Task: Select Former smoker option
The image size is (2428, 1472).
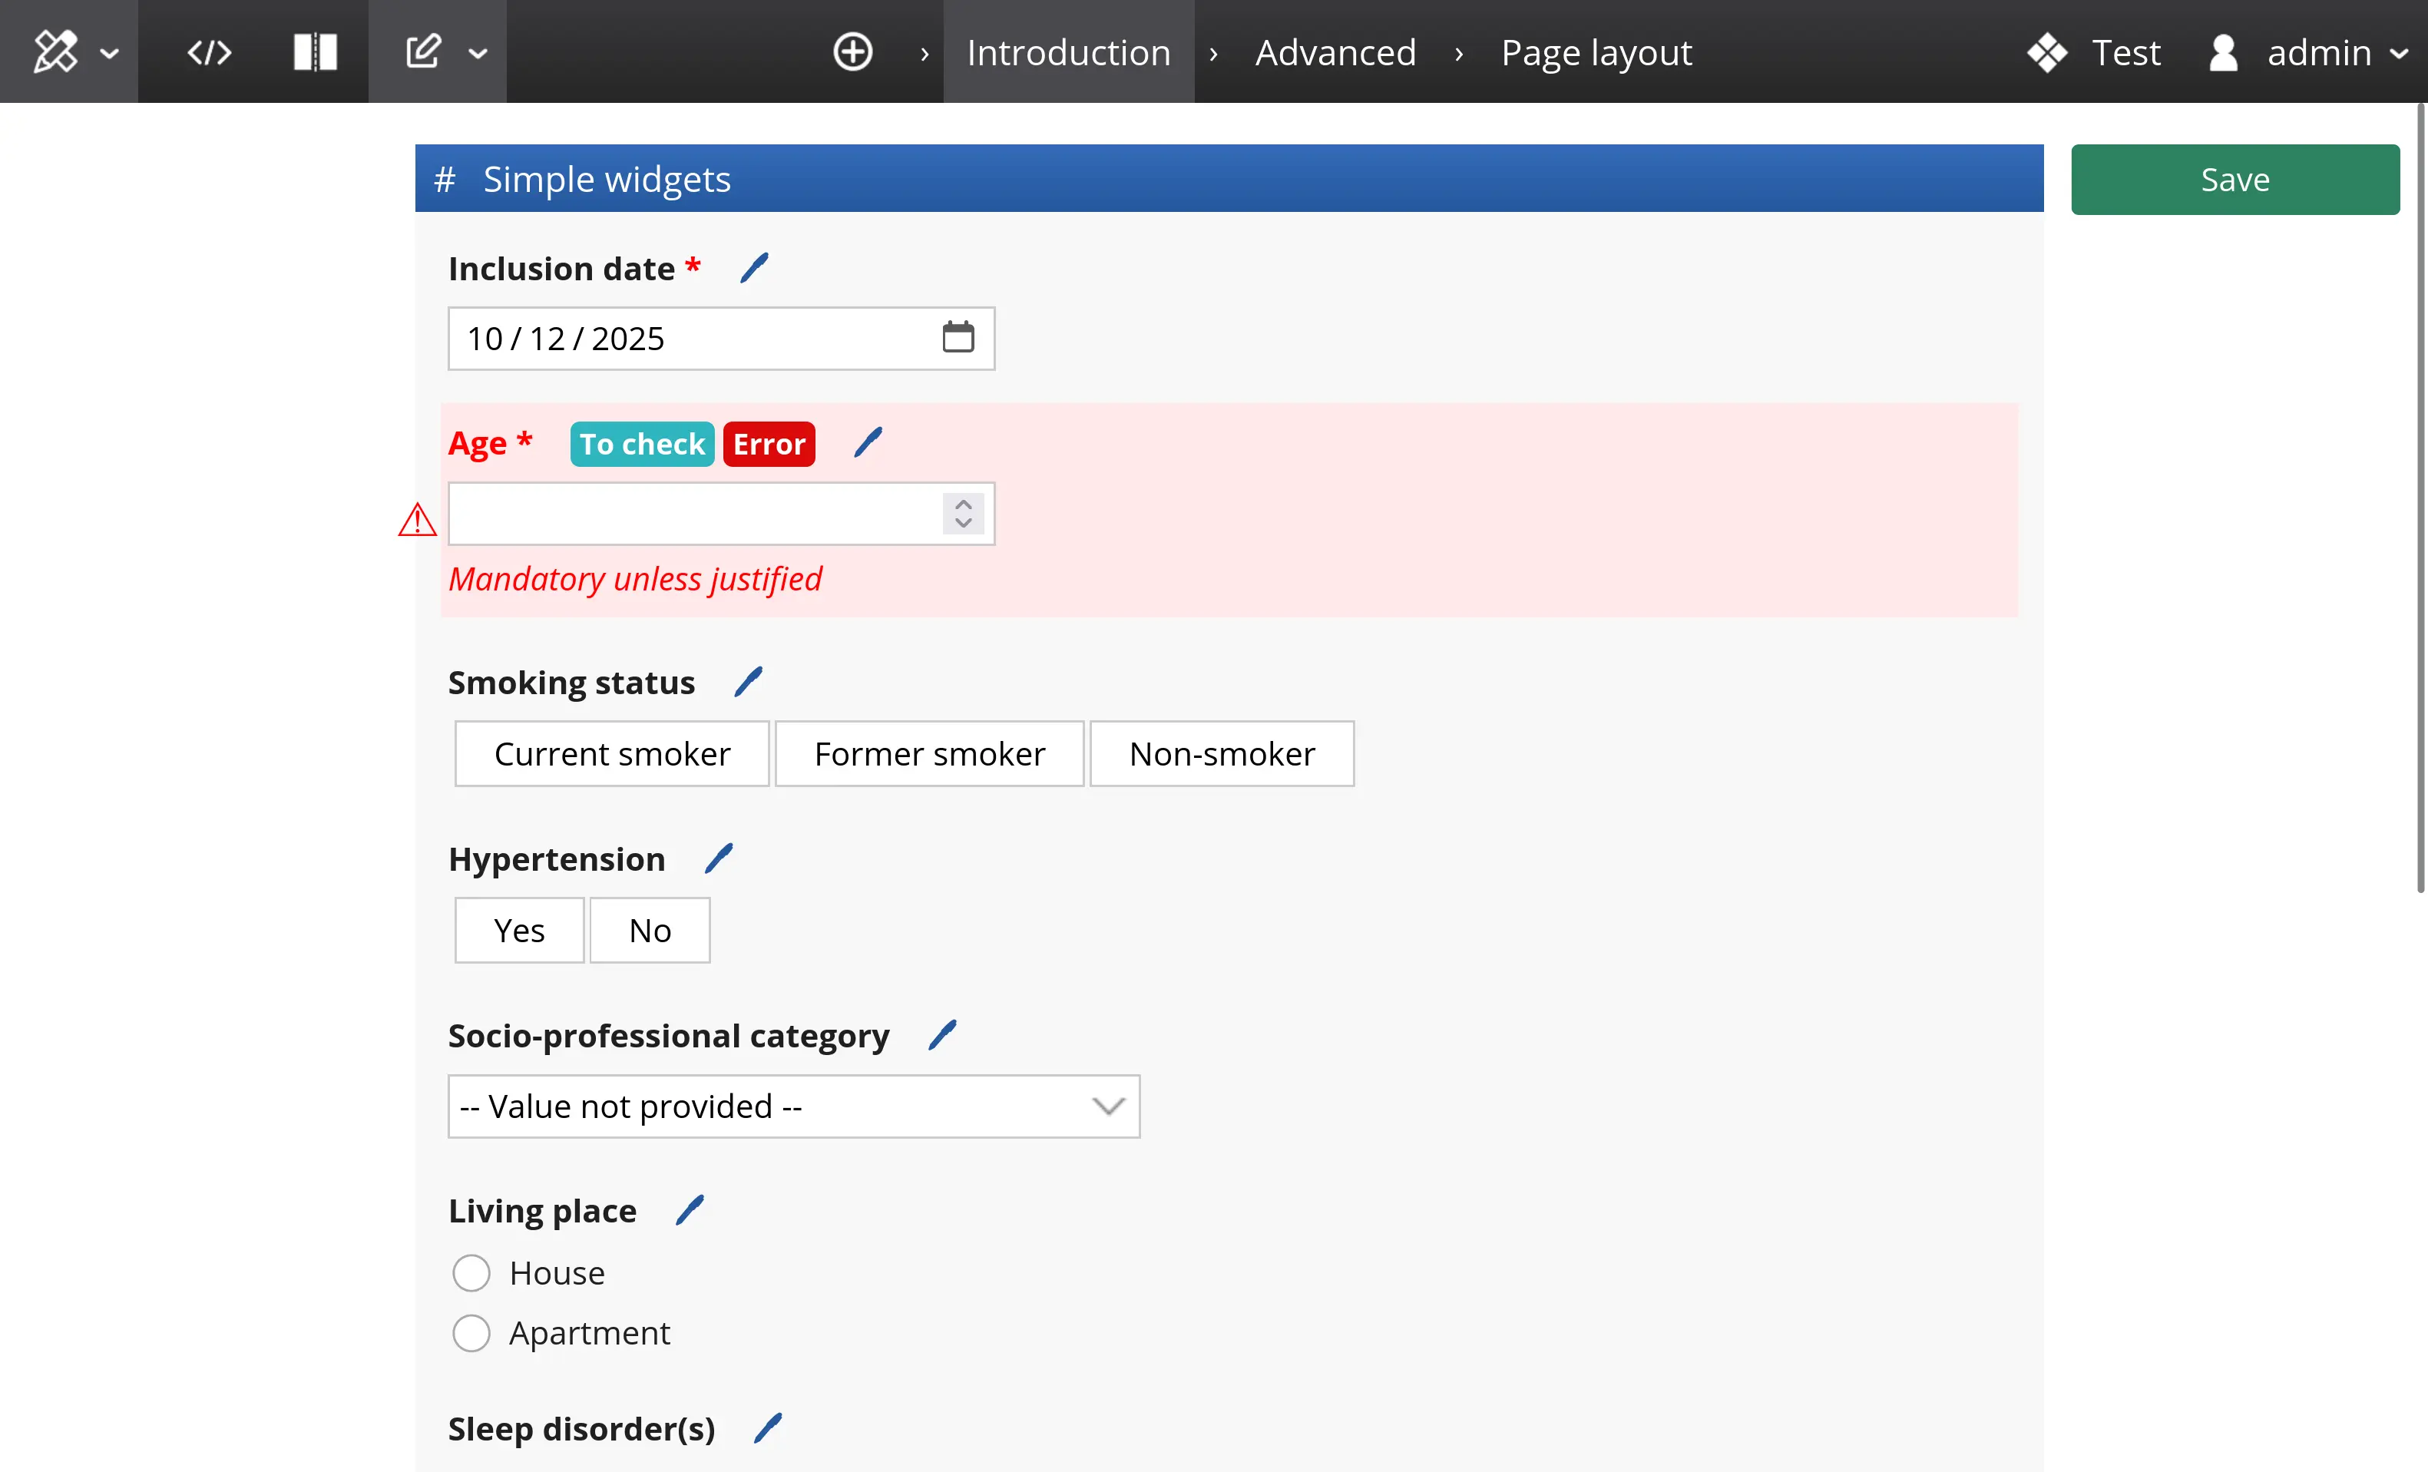Action: [929, 754]
